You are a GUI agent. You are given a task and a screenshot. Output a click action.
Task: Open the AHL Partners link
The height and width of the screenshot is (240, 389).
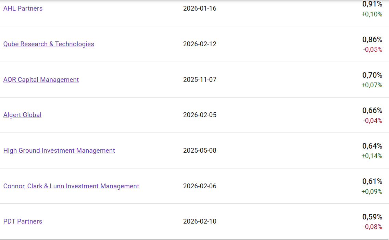pos(23,9)
